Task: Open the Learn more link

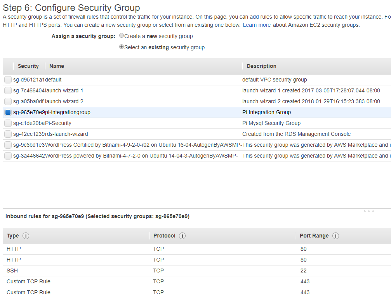Action: pos(257,25)
